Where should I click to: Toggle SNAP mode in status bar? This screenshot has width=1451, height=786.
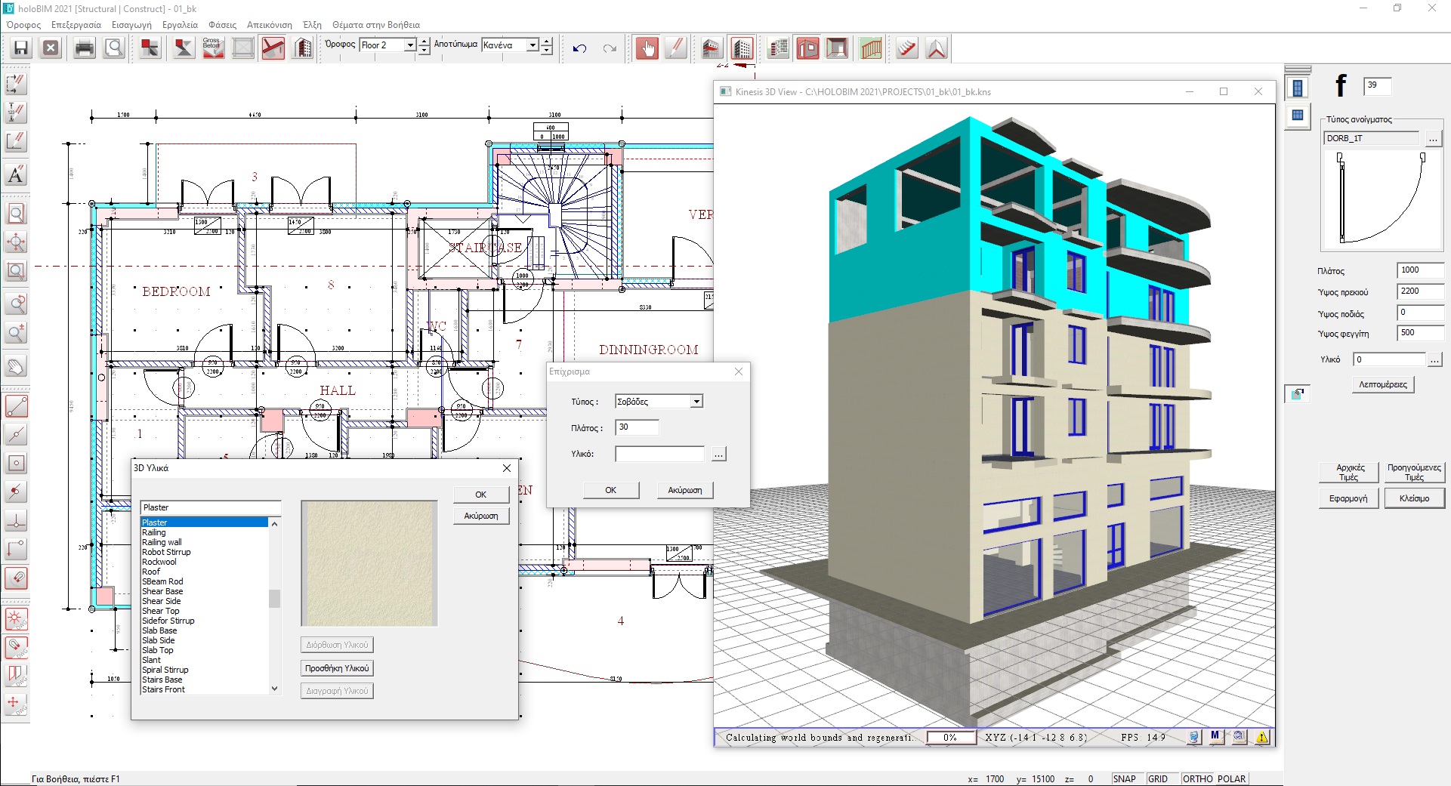[x=1124, y=778]
